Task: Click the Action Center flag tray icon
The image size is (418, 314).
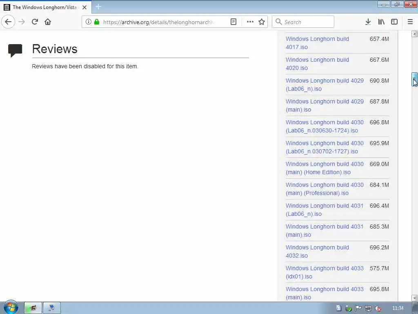Action: tap(358, 308)
